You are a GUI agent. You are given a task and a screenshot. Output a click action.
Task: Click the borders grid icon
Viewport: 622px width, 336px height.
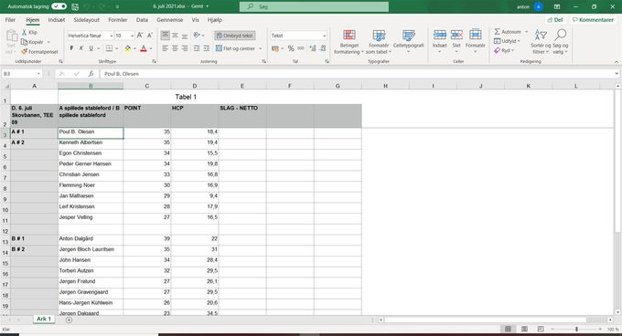click(109, 48)
